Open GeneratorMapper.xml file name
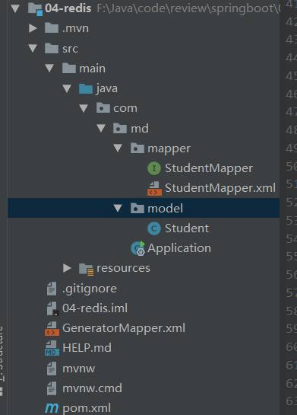 [x=124, y=328]
